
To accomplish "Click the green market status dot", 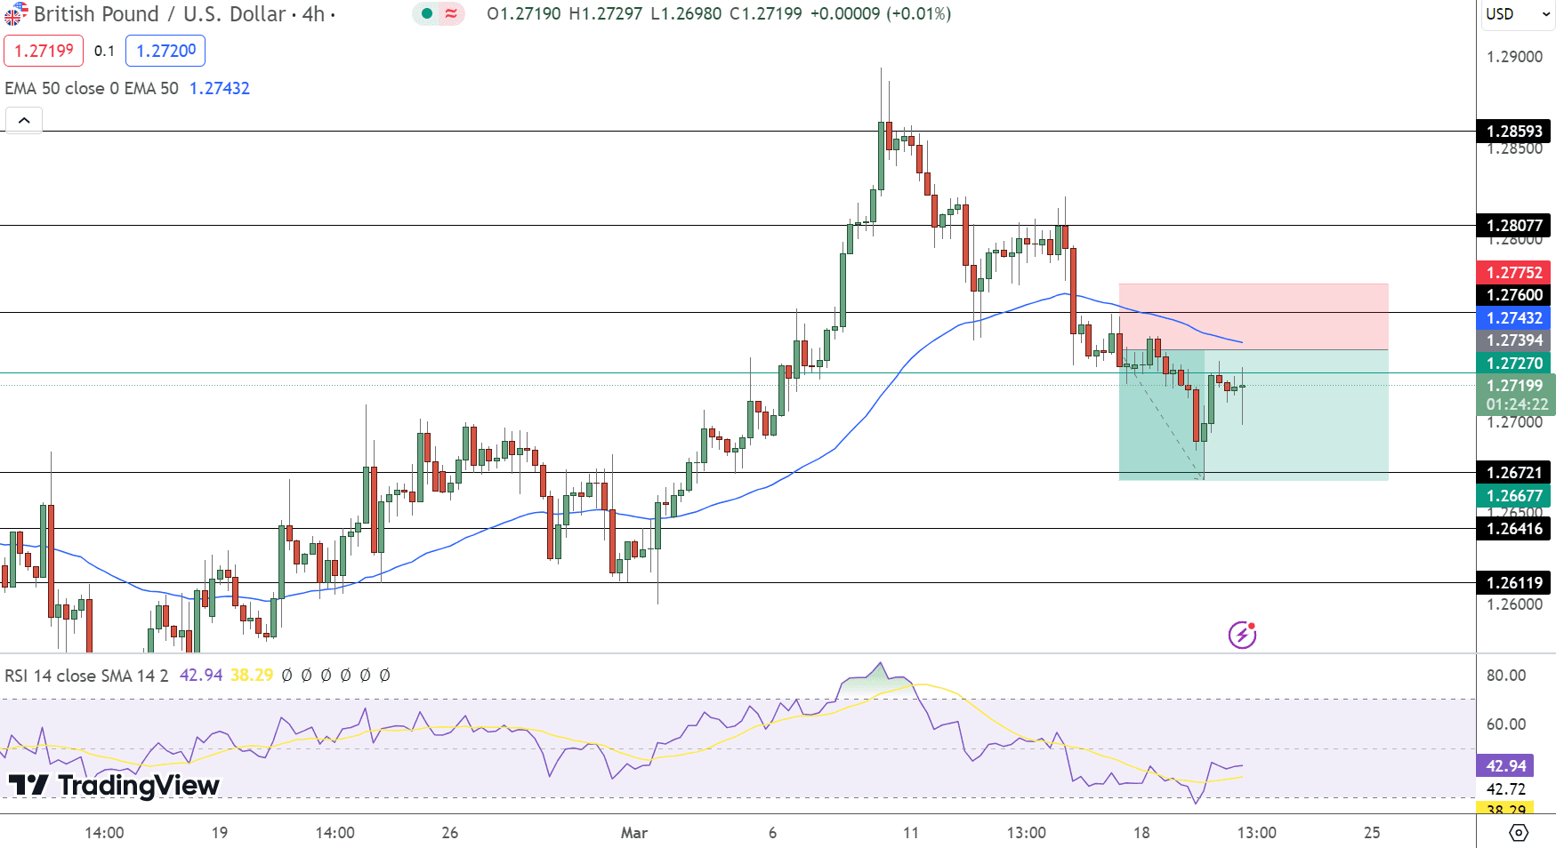I will click(427, 13).
